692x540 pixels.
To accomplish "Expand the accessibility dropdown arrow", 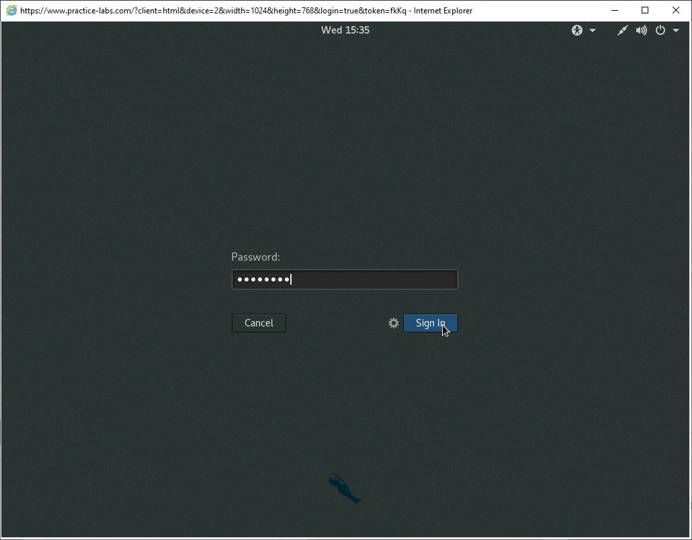I will pos(593,30).
